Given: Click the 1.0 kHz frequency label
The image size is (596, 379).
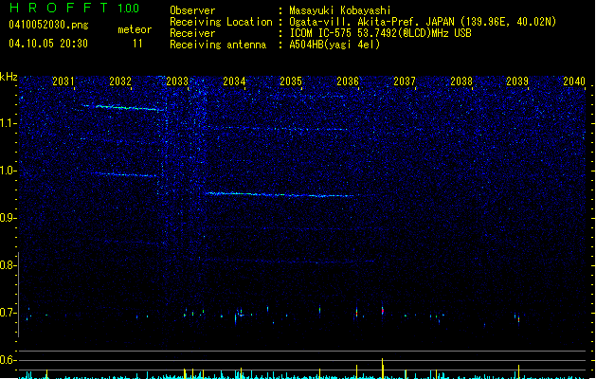Looking at the screenshot, I should (8, 171).
